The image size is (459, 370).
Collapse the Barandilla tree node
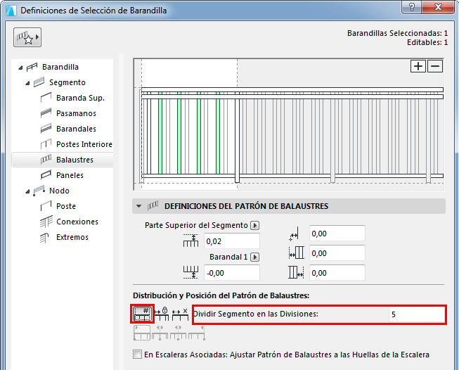20,68
